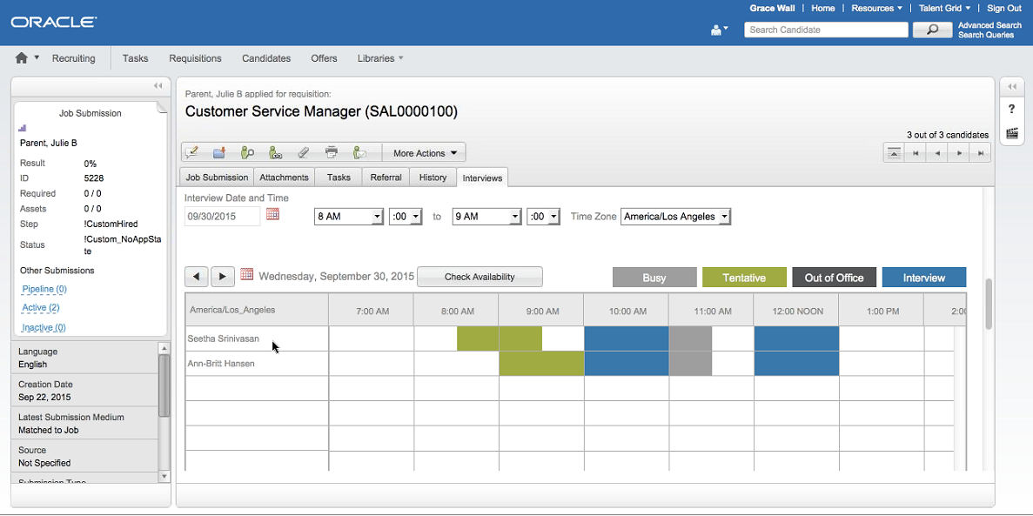Click the paperclip attach file icon
The height and width of the screenshot is (516, 1033).
tap(304, 152)
